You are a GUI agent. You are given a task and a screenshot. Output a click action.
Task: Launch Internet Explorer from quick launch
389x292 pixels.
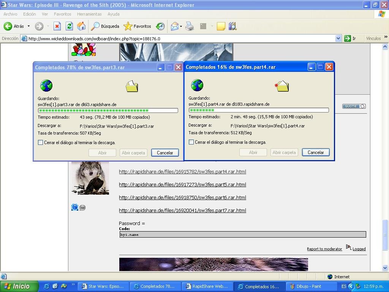coord(46,286)
